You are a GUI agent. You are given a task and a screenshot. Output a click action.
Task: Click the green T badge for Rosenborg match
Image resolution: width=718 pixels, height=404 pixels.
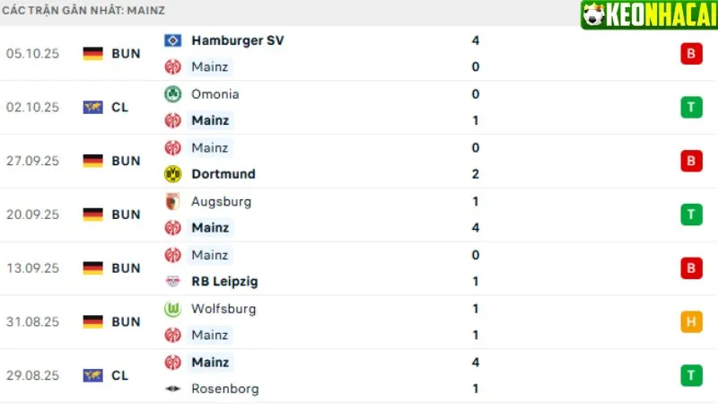[690, 375]
